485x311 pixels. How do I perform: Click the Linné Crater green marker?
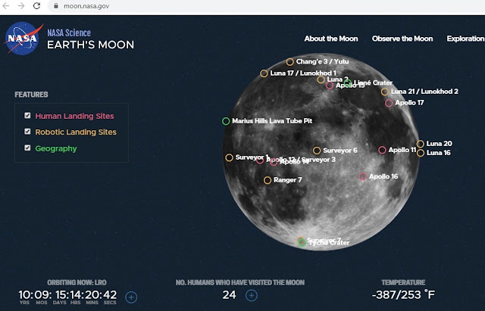point(348,82)
